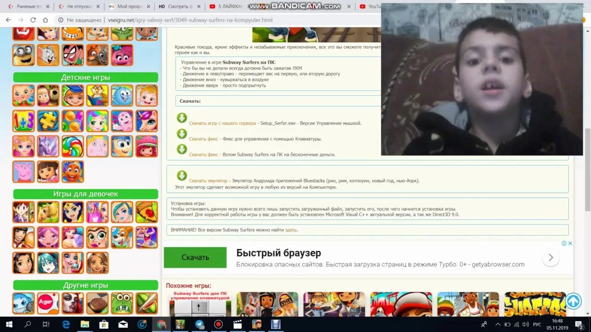Click the green download arrow beside Скачать эмулятор

tap(182, 176)
